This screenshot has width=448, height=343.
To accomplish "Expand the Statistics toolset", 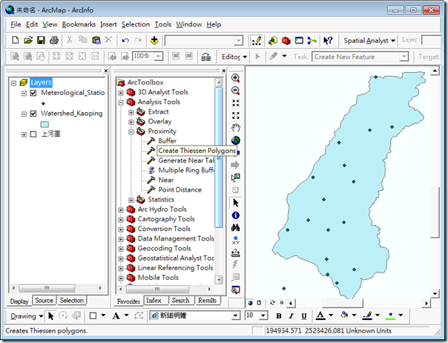I will tap(131, 200).
